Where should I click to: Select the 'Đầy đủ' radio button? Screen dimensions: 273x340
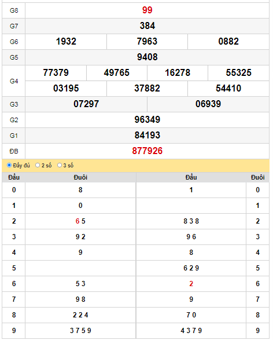click(x=9, y=165)
